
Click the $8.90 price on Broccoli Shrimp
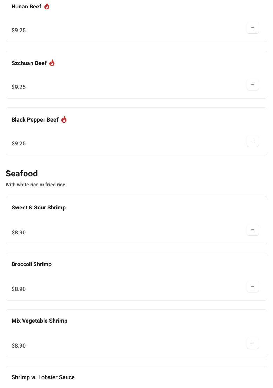coord(19,289)
